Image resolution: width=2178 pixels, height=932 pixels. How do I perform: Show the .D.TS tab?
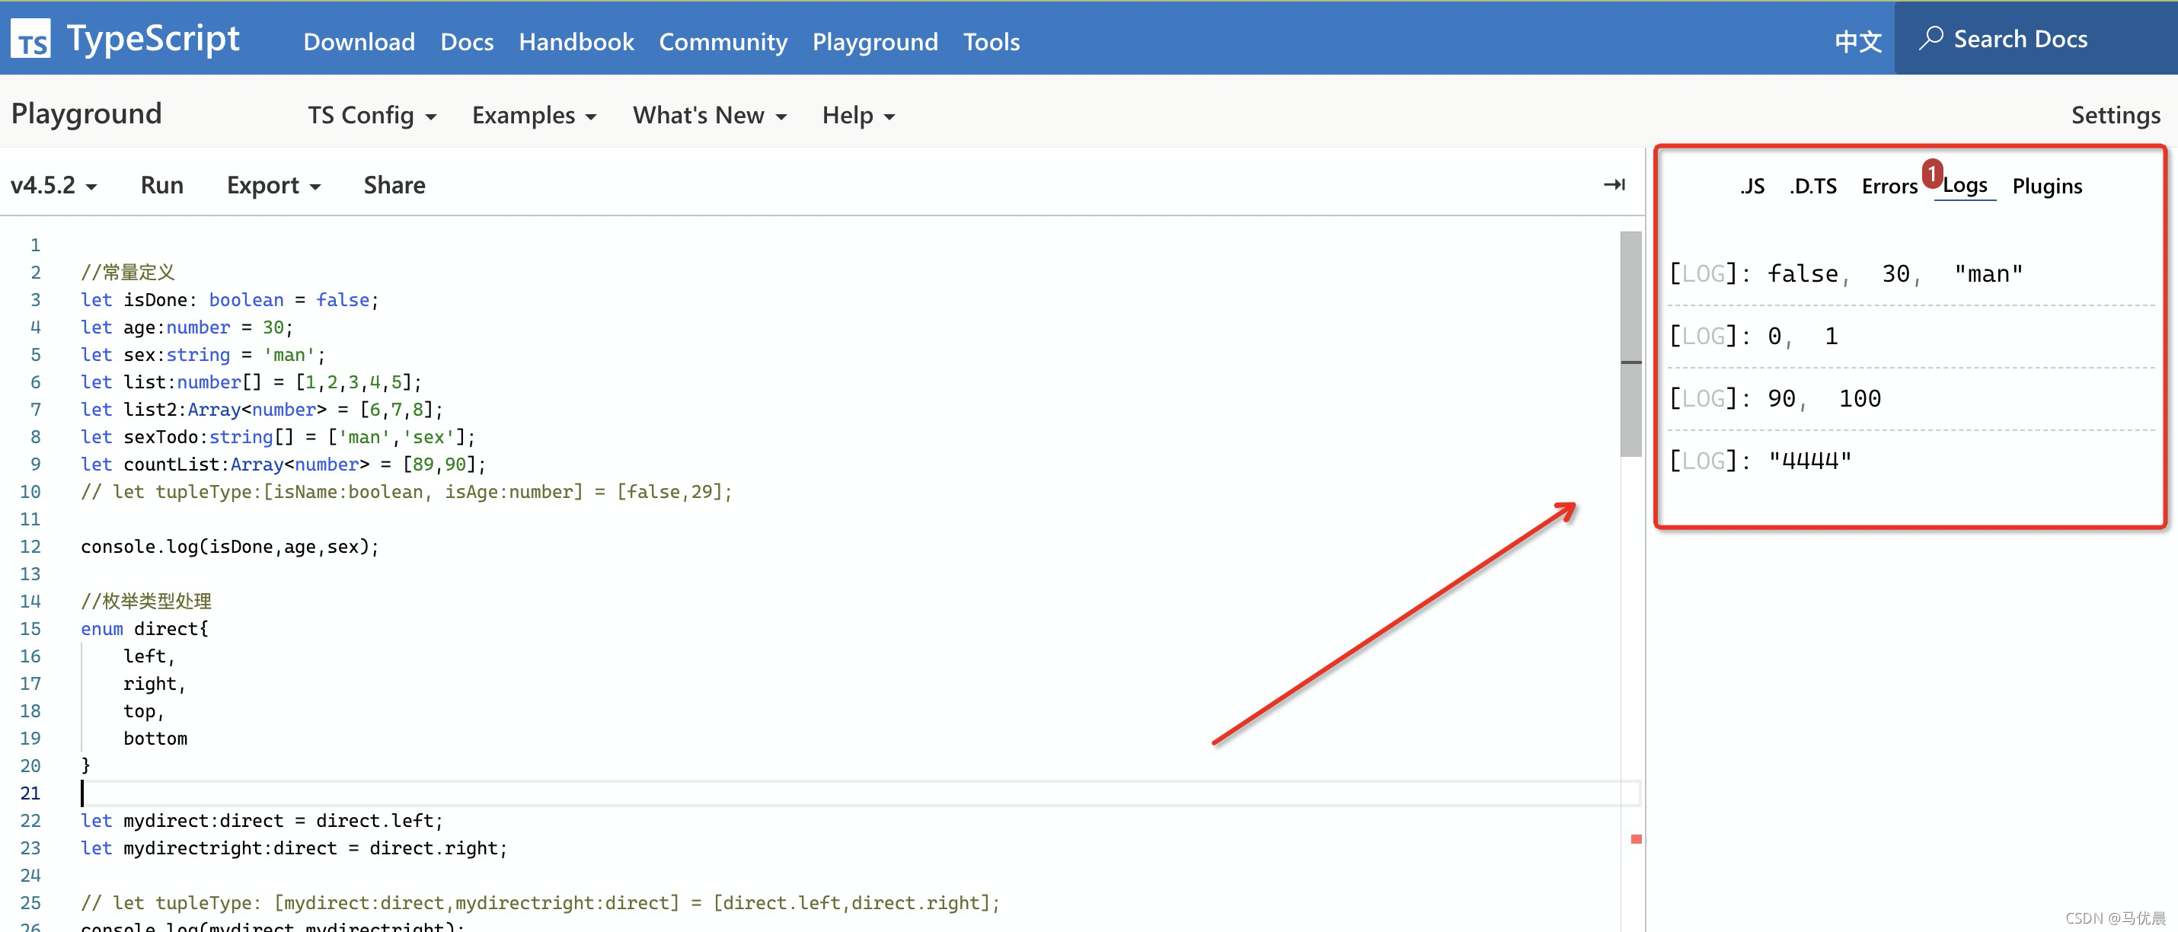click(1812, 186)
